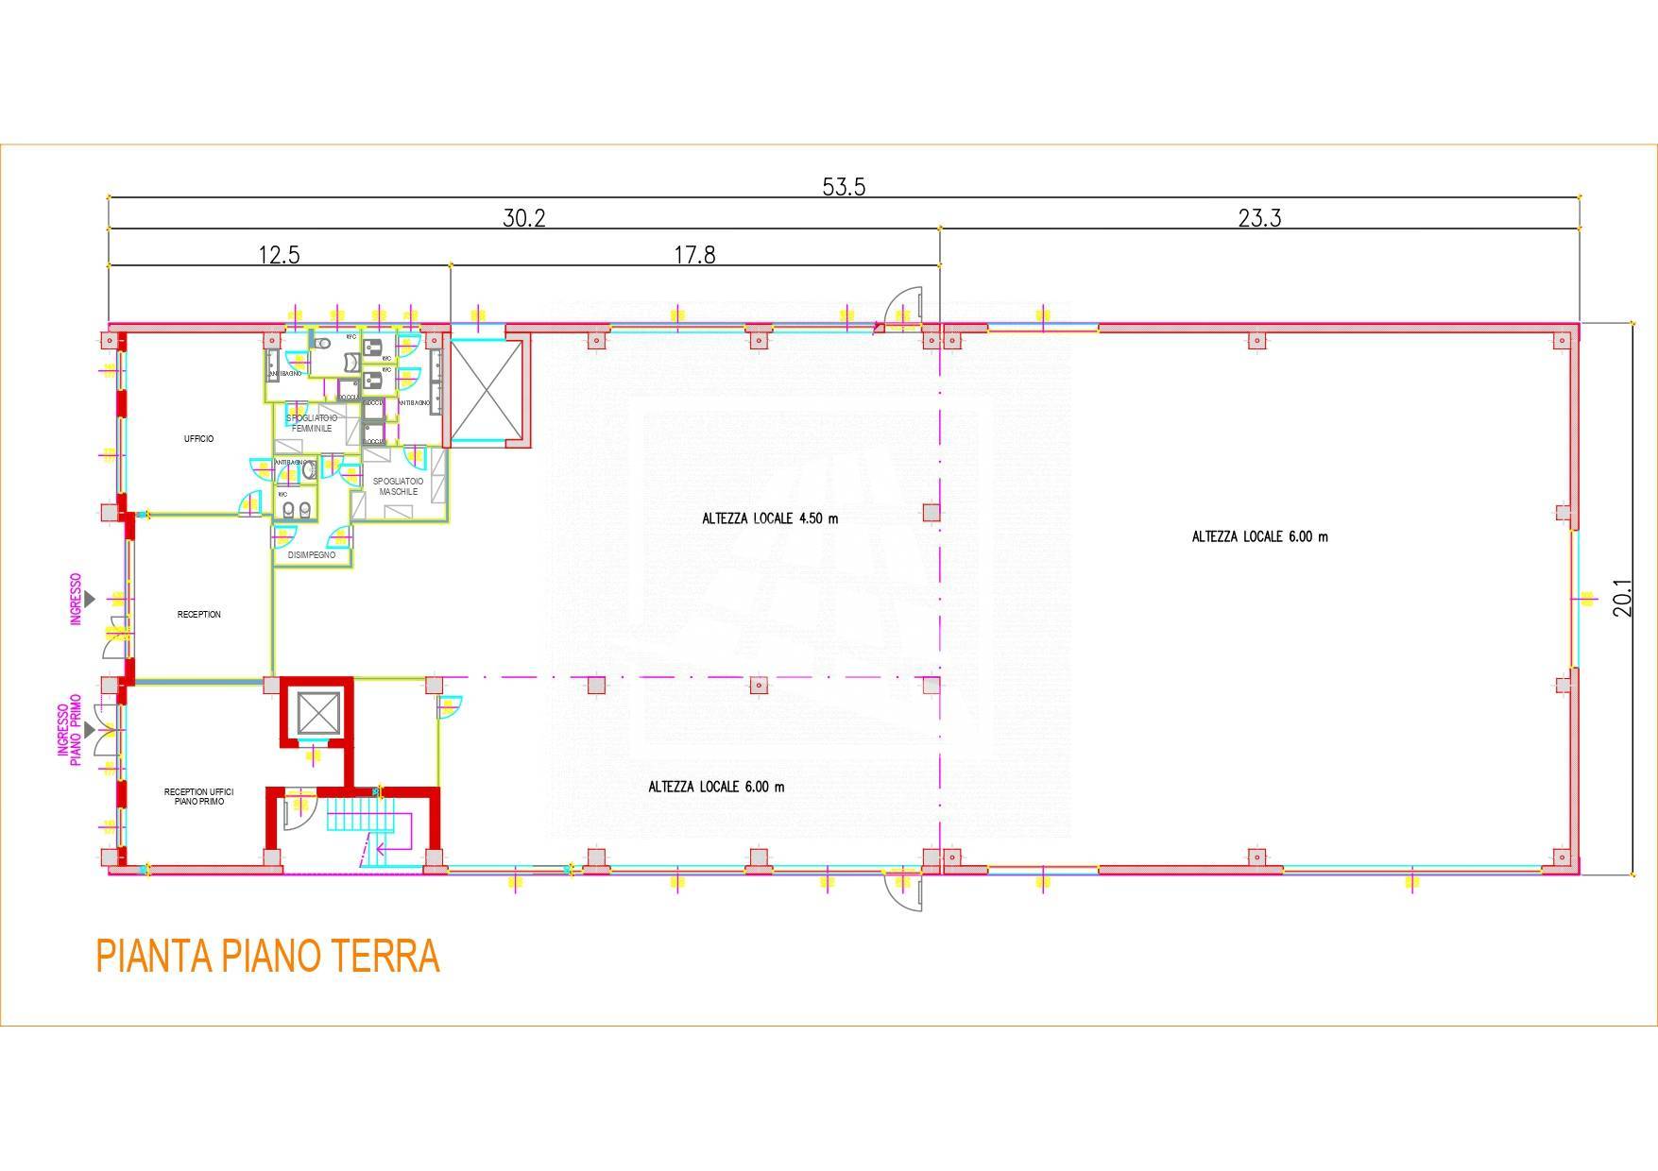This screenshot has width=1658, height=1171.
Task: Click the large freight elevator crossed-box symbol
Action: click(487, 391)
